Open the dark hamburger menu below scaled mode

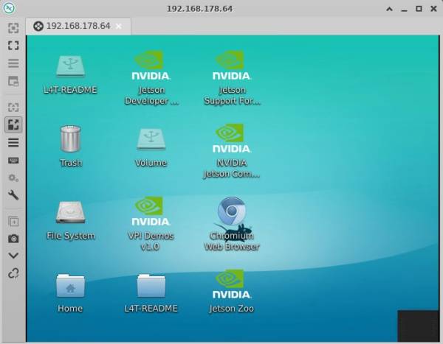13,142
